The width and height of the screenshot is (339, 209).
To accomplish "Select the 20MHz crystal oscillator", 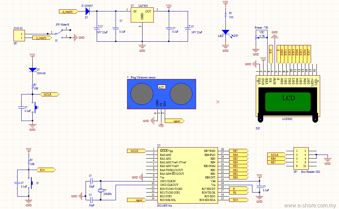I will [100, 190].
